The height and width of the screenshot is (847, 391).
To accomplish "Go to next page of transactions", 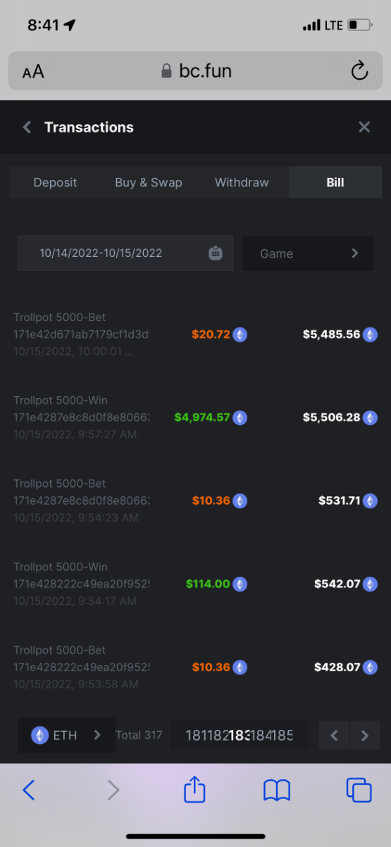I will [x=365, y=735].
